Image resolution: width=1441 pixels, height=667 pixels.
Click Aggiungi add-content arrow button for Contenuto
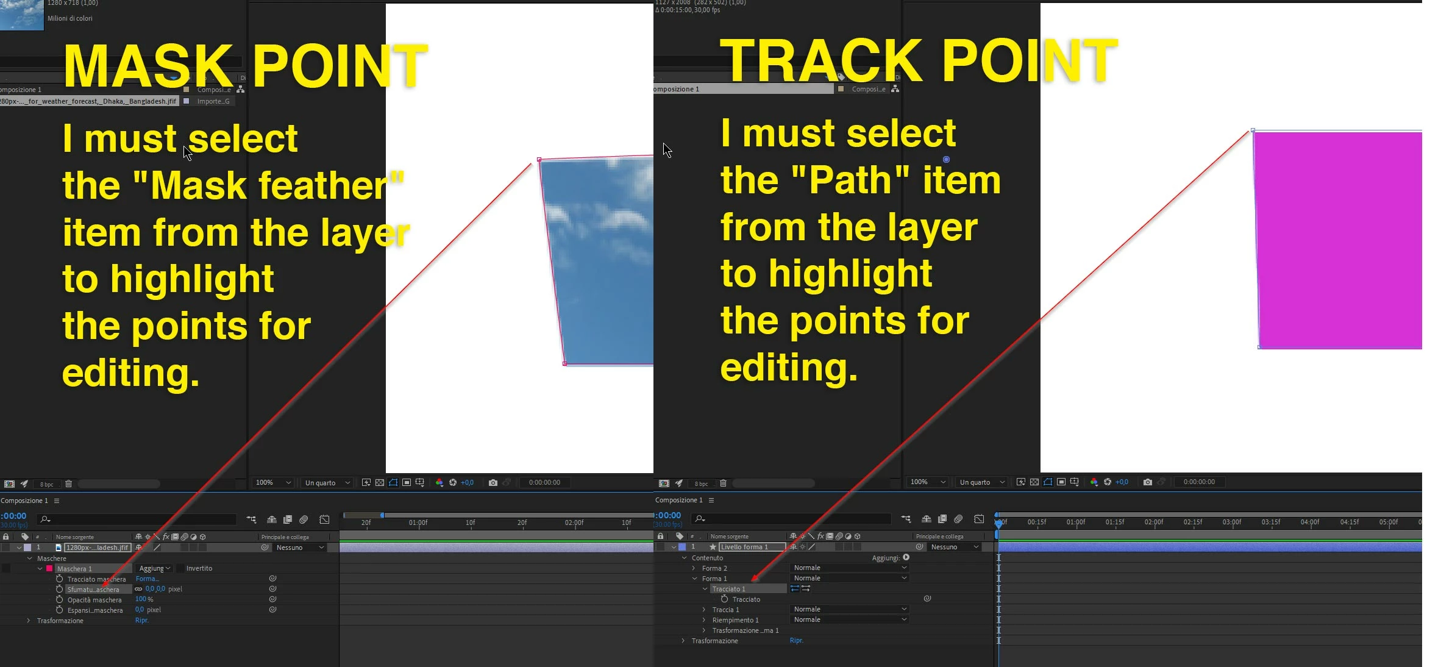pyautogui.click(x=906, y=557)
